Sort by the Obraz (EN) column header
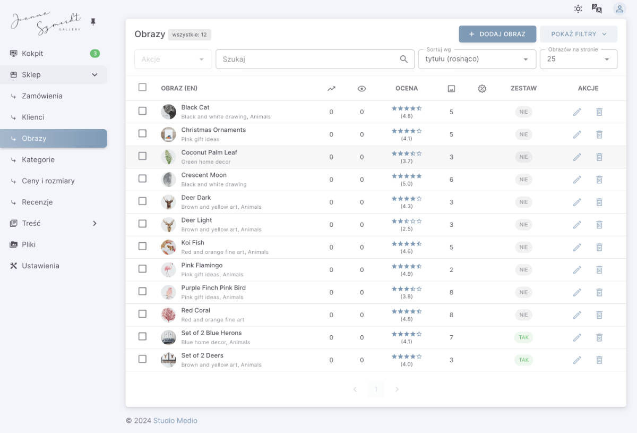 click(x=179, y=88)
